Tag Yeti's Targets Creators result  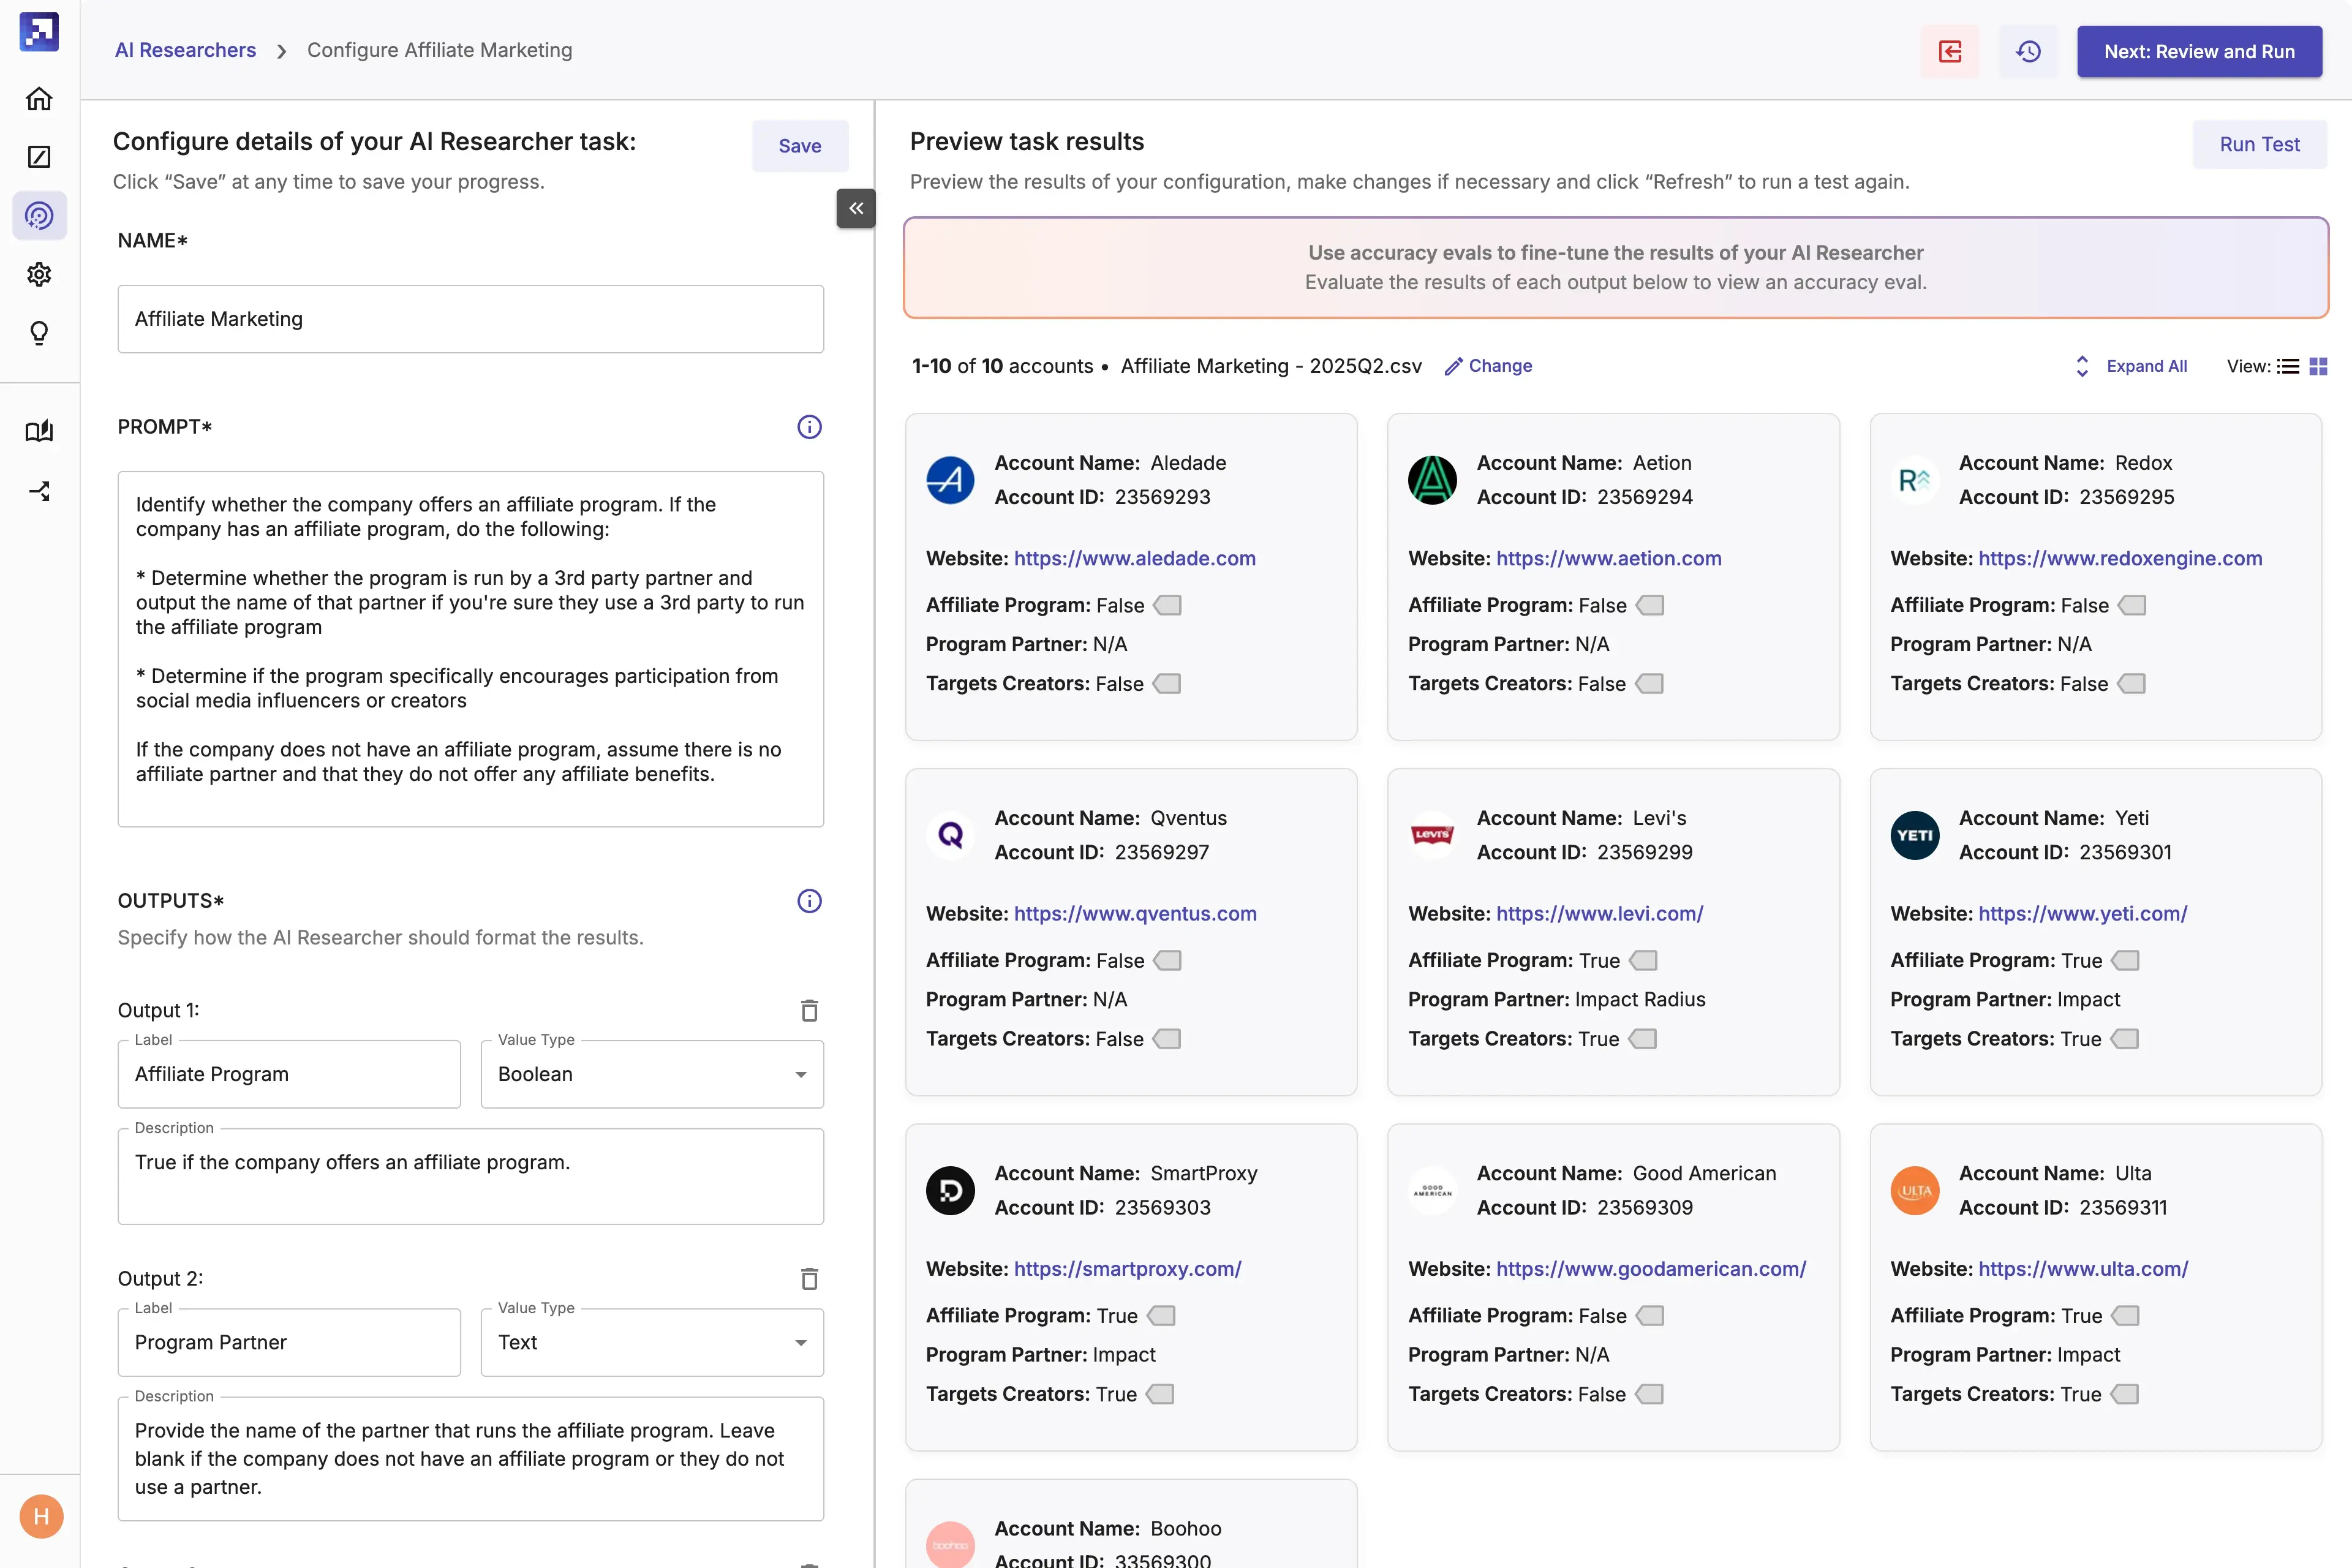(2124, 1039)
